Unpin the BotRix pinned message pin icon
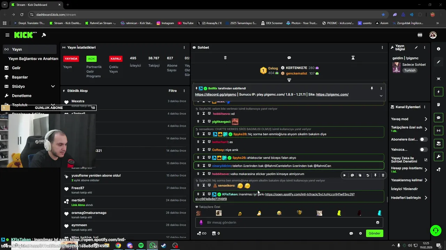Image resolution: width=446 pixels, height=250 pixels. (x=372, y=89)
